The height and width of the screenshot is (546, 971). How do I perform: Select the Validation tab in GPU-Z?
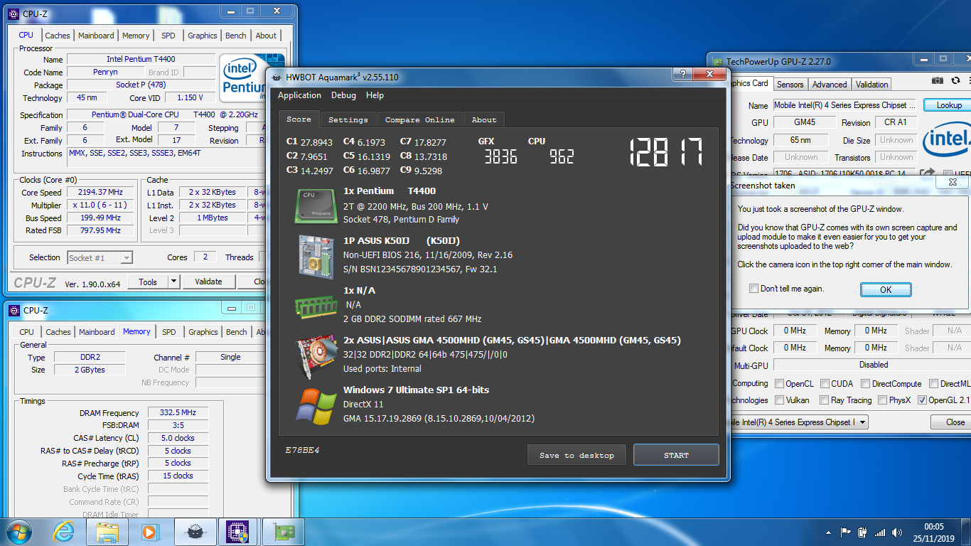click(871, 84)
